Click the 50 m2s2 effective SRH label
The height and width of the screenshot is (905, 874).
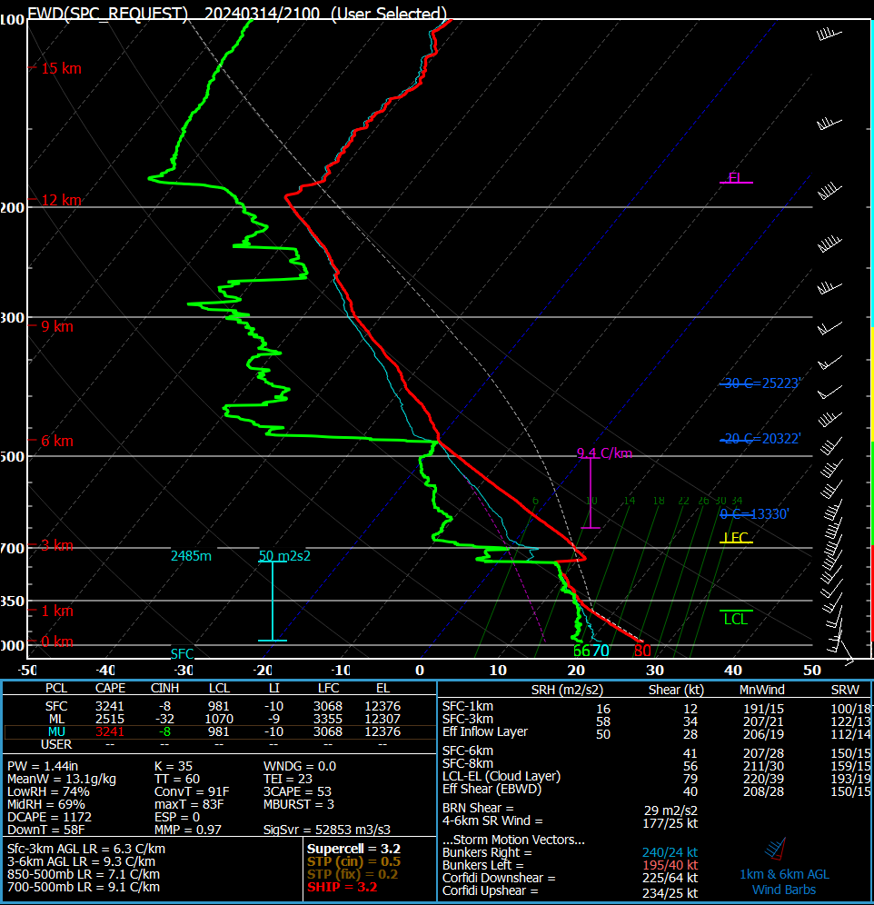284,556
